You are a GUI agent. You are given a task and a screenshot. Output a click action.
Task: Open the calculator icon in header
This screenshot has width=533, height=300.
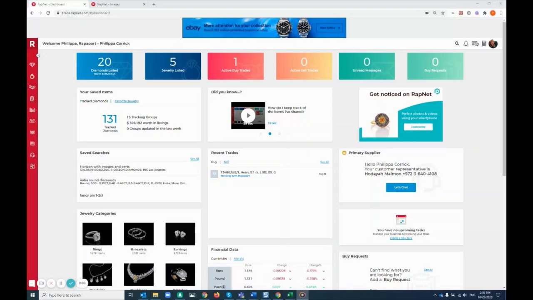(x=484, y=43)
